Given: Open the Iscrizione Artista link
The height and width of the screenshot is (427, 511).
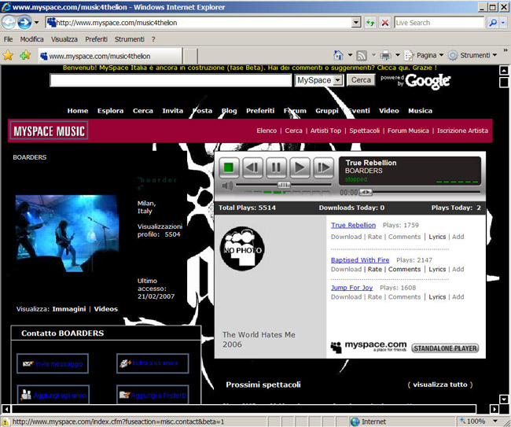Looking at the screenshot, I should pos(462,131).
